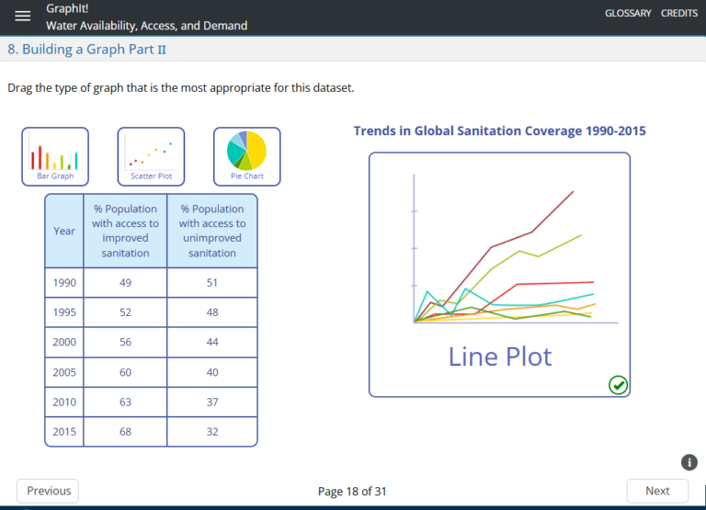Image resolution: width=706 pixels, height=510 pixels.
Task: Open the GLOSSARY page
Action: point(628,13)
